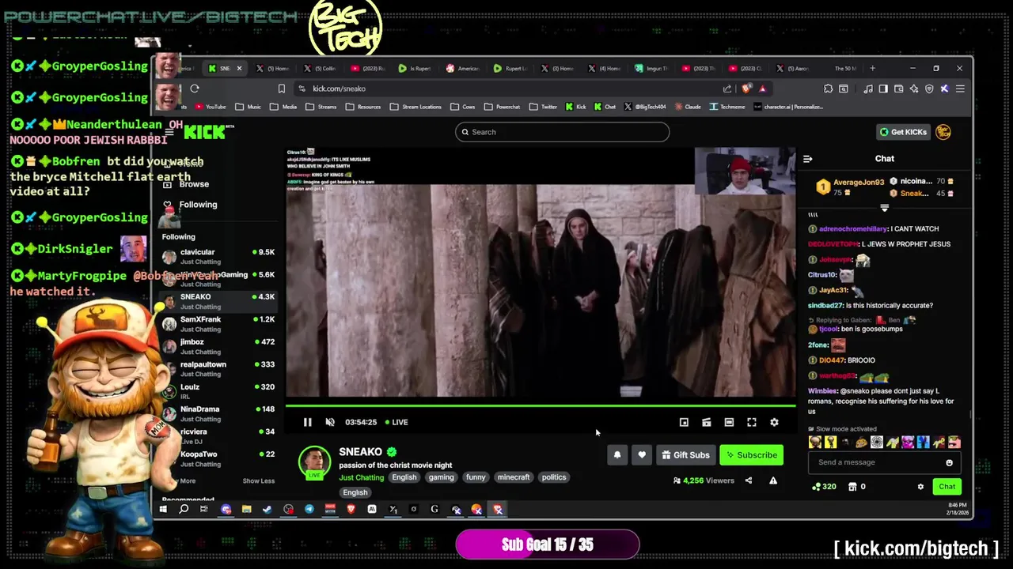
Task: Select clavicular channel in Following list
Action: click(218, 256)
